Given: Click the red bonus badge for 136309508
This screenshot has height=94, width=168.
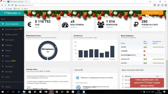Looking at the screenshot, I should click(x=144, y=51).
